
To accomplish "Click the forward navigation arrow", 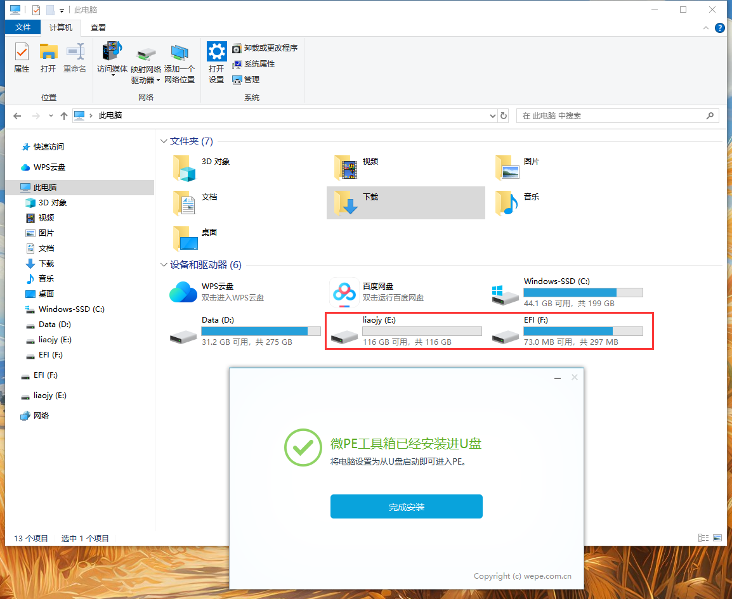I will tap(36, 116).
